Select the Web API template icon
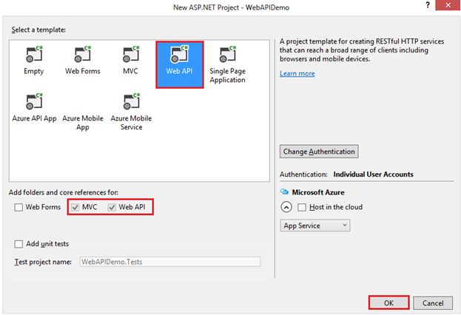This screenshot has height=315, width=461. 179,55
